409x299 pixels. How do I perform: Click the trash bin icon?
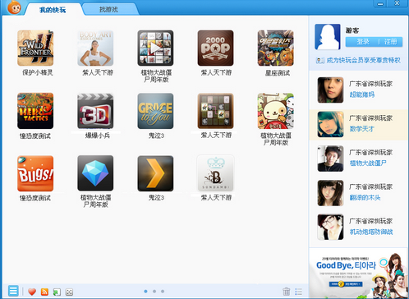pyautogui.click(x=287, y=292)
